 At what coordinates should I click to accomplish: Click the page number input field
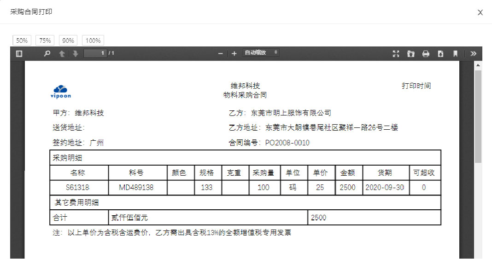coord(95,53)
